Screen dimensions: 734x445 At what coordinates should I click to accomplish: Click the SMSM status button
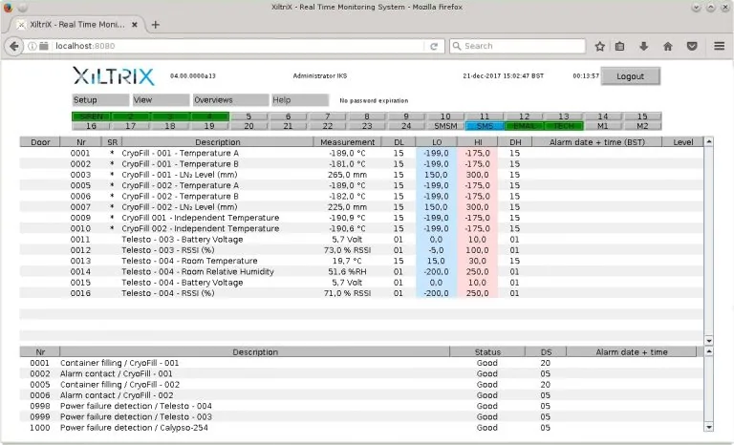coord(445,126)
